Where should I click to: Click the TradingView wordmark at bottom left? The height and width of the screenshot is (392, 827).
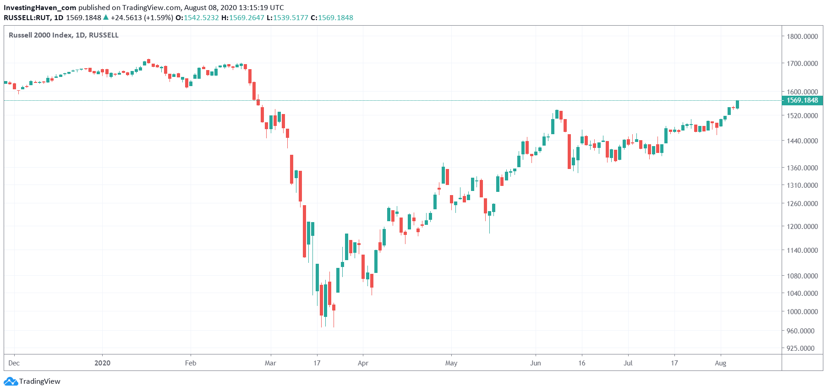click(x=40, y=381)
